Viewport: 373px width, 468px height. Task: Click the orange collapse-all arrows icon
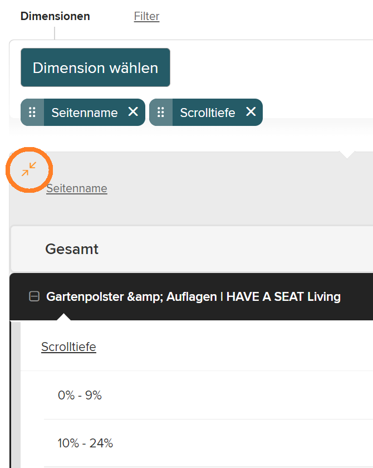pos(29,168)
